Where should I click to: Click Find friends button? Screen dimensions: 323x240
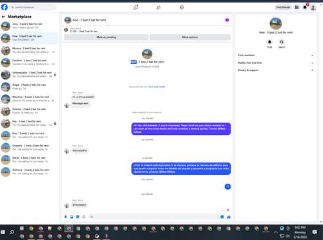coord(283,7)
